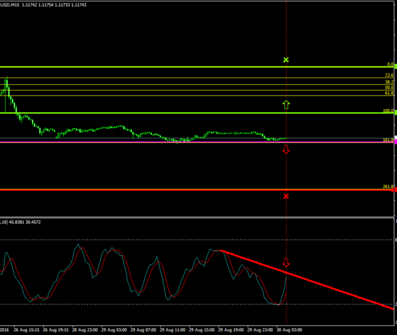Click the green price marker at the 100.0 level
Screen dimensions: 397x335
click(395, 113)
